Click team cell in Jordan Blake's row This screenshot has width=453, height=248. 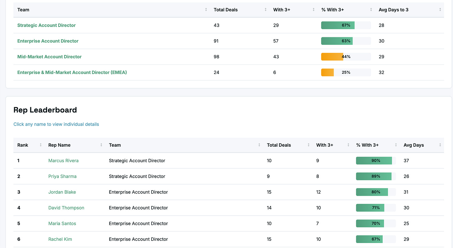click(x=138, y=192)
